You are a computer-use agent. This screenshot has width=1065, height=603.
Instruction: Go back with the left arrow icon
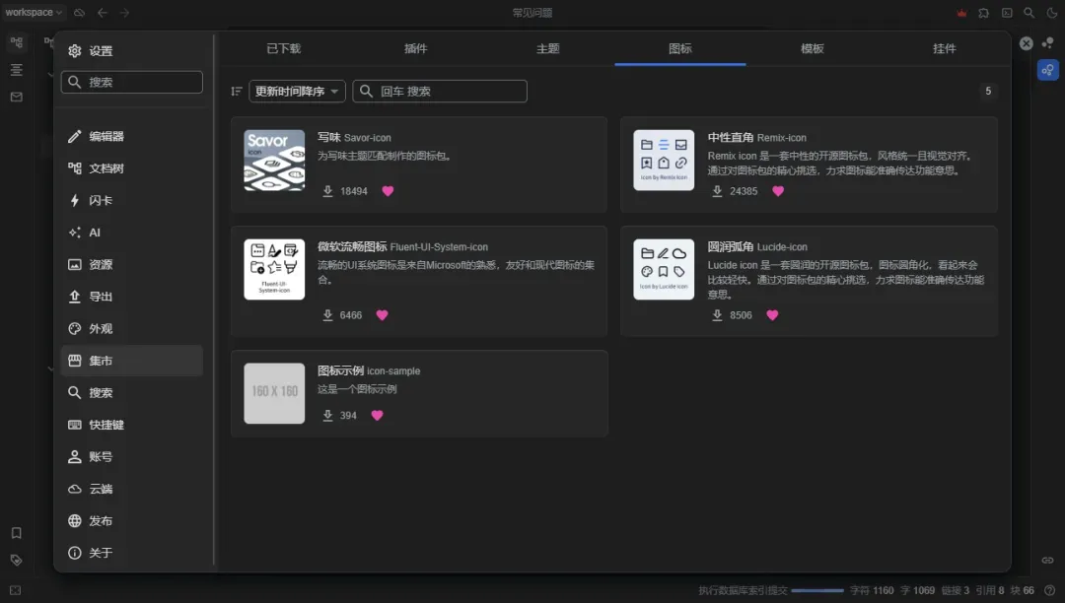click(103, 12)
